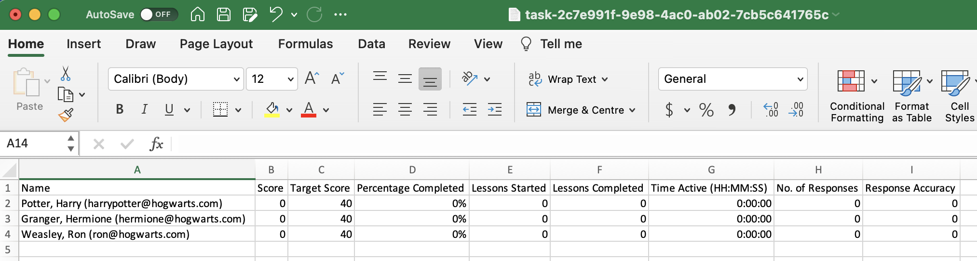Screen dimensions: 977x261
Task: Align text right in cell
Action: click(430, 110)
